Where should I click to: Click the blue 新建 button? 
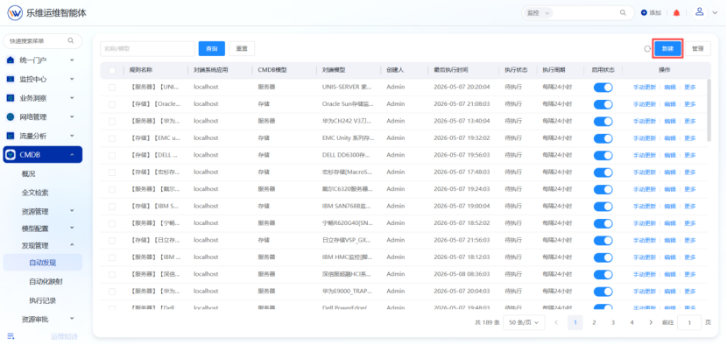(x=667, y=49)
